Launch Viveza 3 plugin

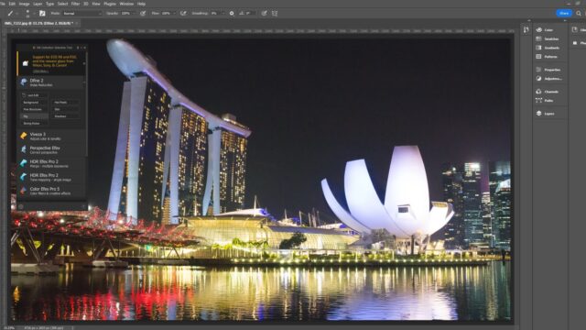tap(51, 137)
